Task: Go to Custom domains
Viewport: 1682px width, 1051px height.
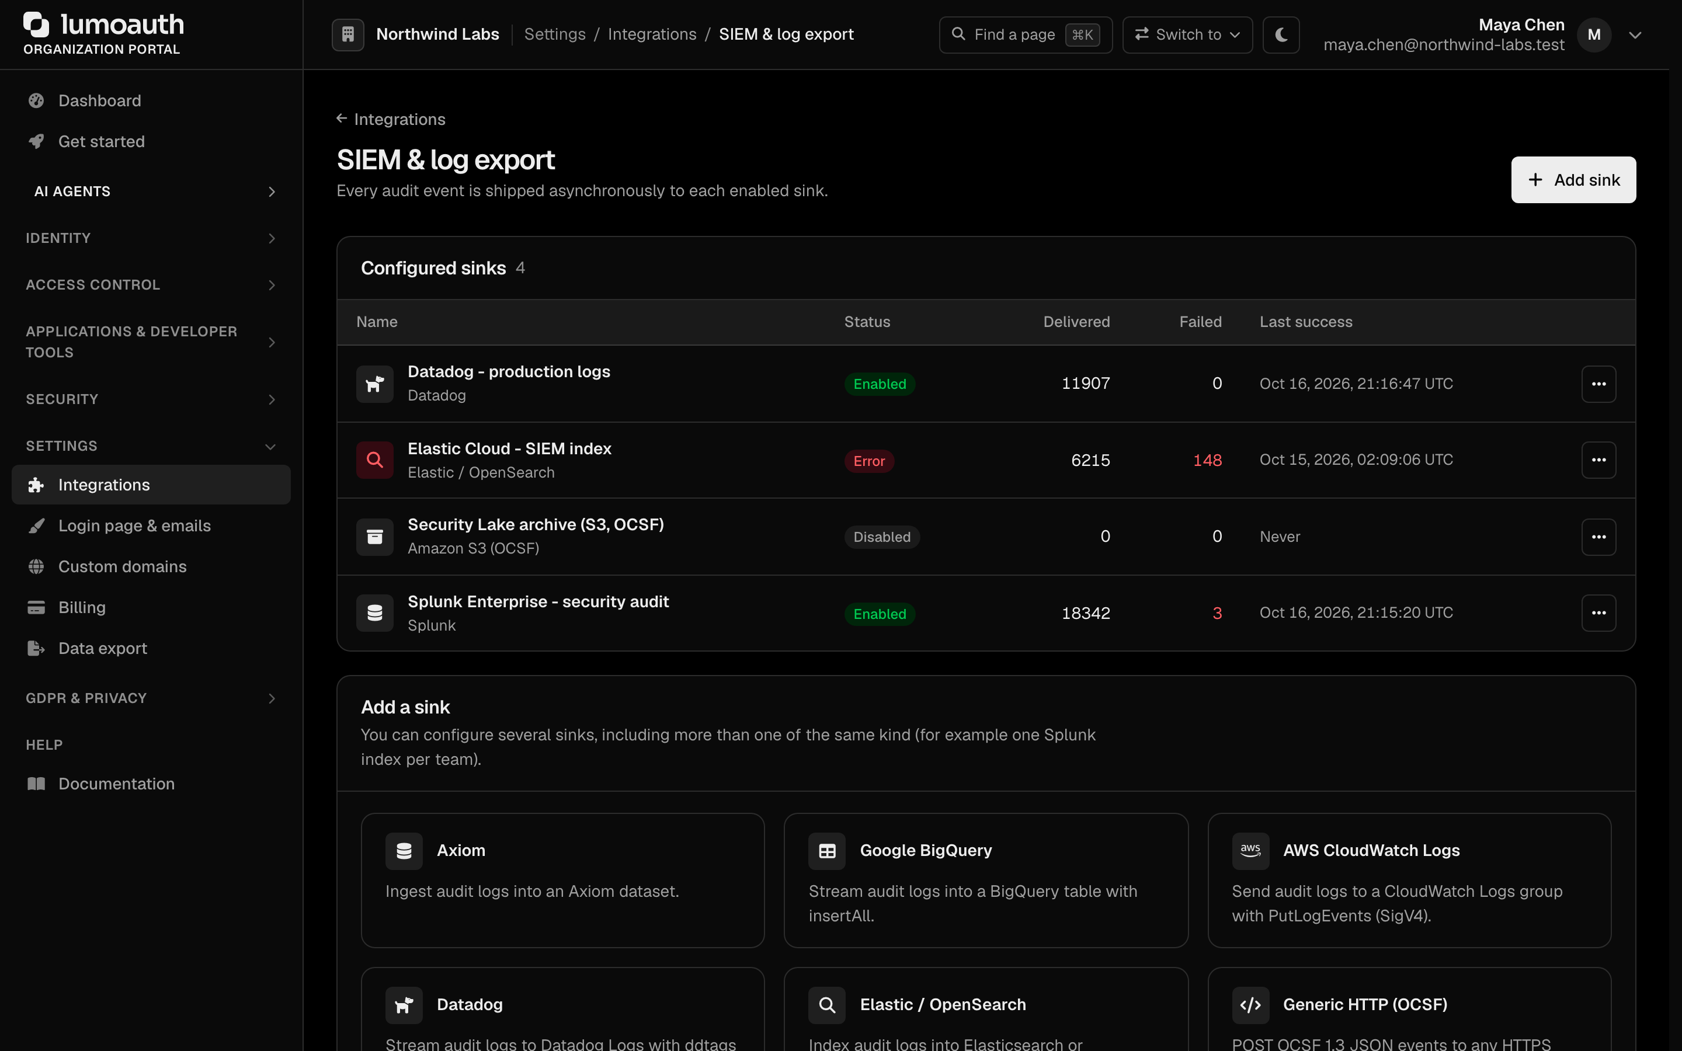Action: 151,566
